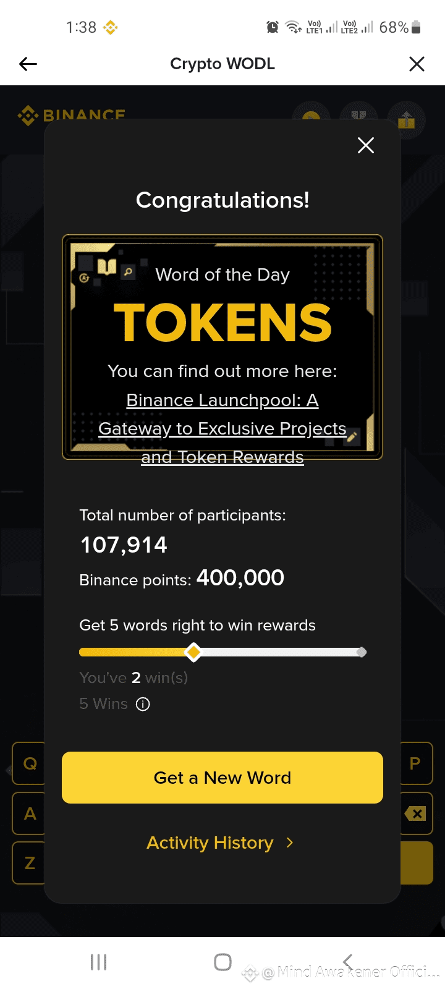Tap the 5 Wins info icon
Screen dimensions: 445x989
click(x=143, y=704)
